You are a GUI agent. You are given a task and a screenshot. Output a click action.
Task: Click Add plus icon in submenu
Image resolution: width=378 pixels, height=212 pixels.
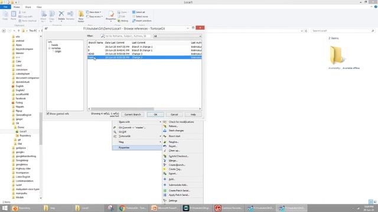(x=165, y=179)
